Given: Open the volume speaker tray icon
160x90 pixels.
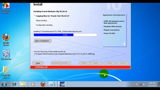Looking at the screenshot, I should (x=144, y=84).
